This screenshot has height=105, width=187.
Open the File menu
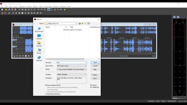[x=2, y=6]
